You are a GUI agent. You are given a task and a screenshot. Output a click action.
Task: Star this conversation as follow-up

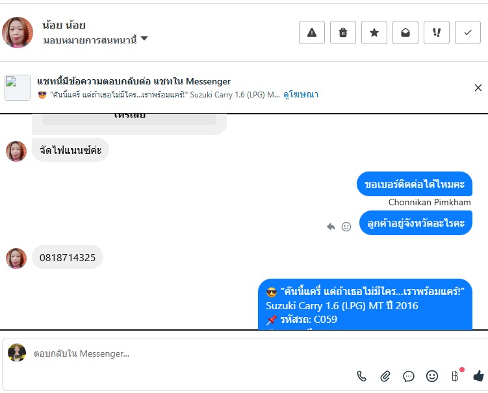pyautogui.click(x=374, y=32)
